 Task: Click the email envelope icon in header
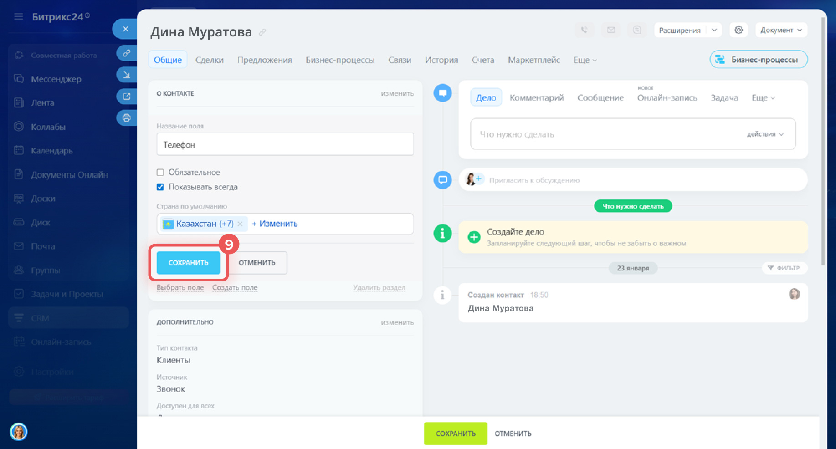pos(611,30)
